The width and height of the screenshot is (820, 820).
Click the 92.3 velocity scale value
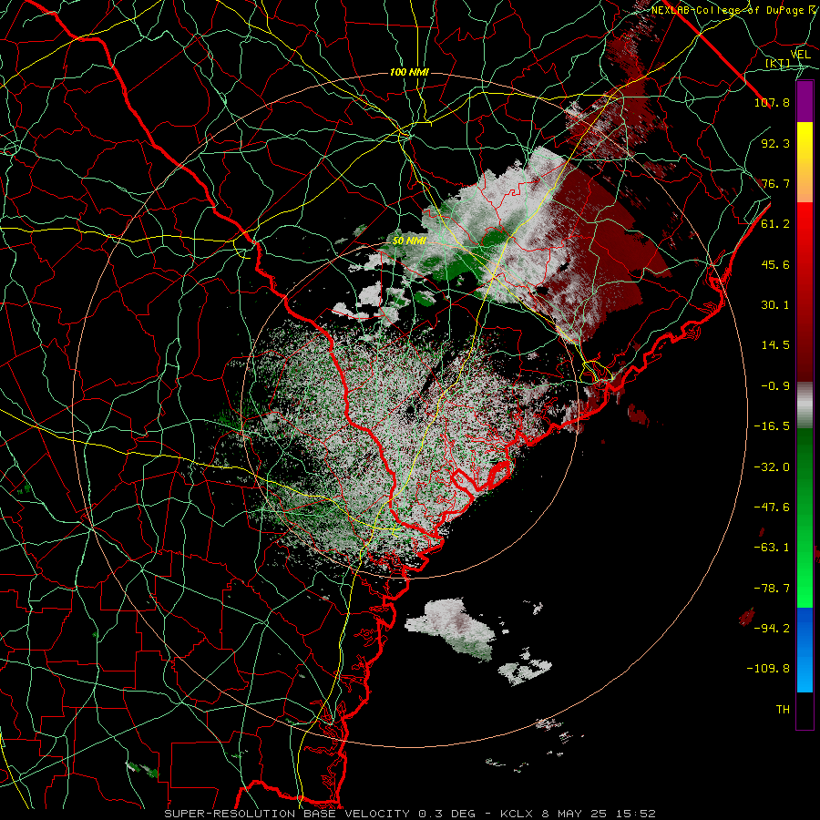775,143
